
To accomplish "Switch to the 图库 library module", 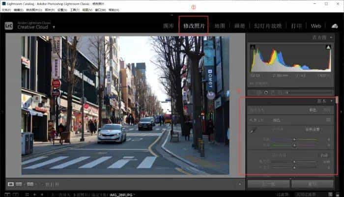I will [169, 26].
